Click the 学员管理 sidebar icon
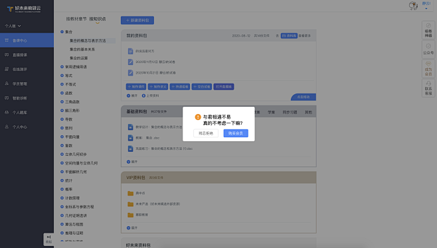Viewport: 437px width, 248px height. click(x=7, y=84)
